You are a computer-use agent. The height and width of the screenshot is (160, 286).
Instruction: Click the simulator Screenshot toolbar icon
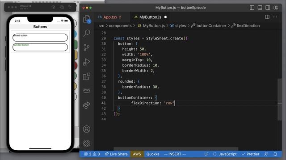(x=62, y=7)
